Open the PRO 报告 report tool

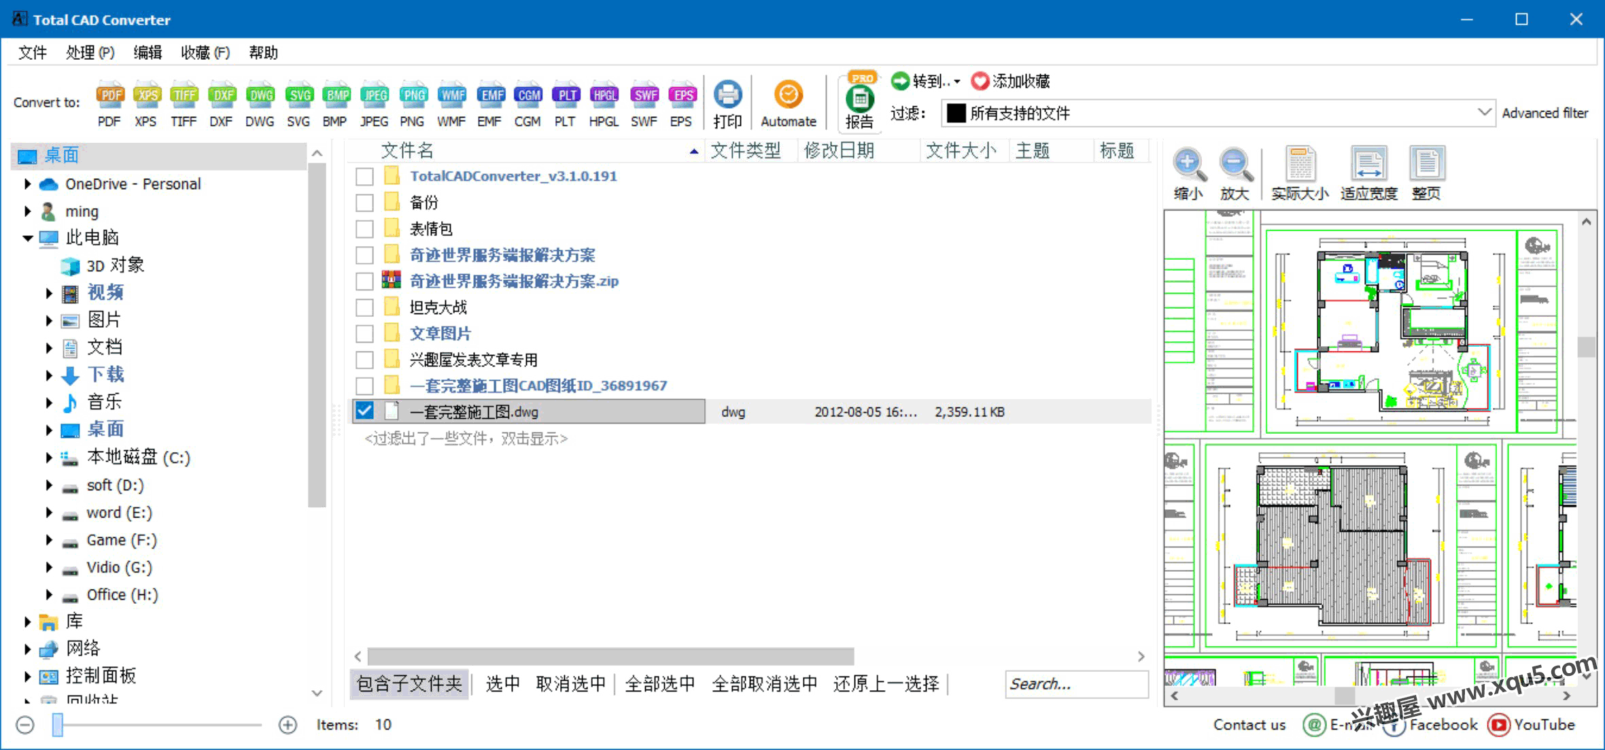(860, 102)
